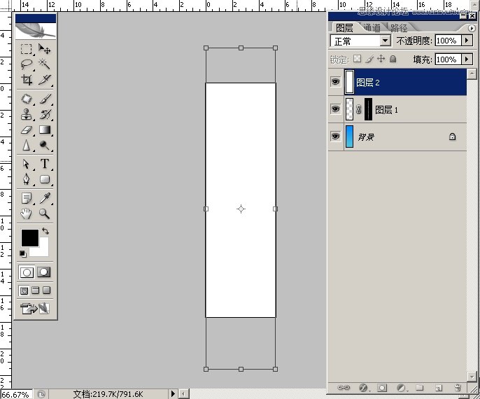Click the mask link icon on 图层 1
Viewport: 480px width, 399px height.
359,109
